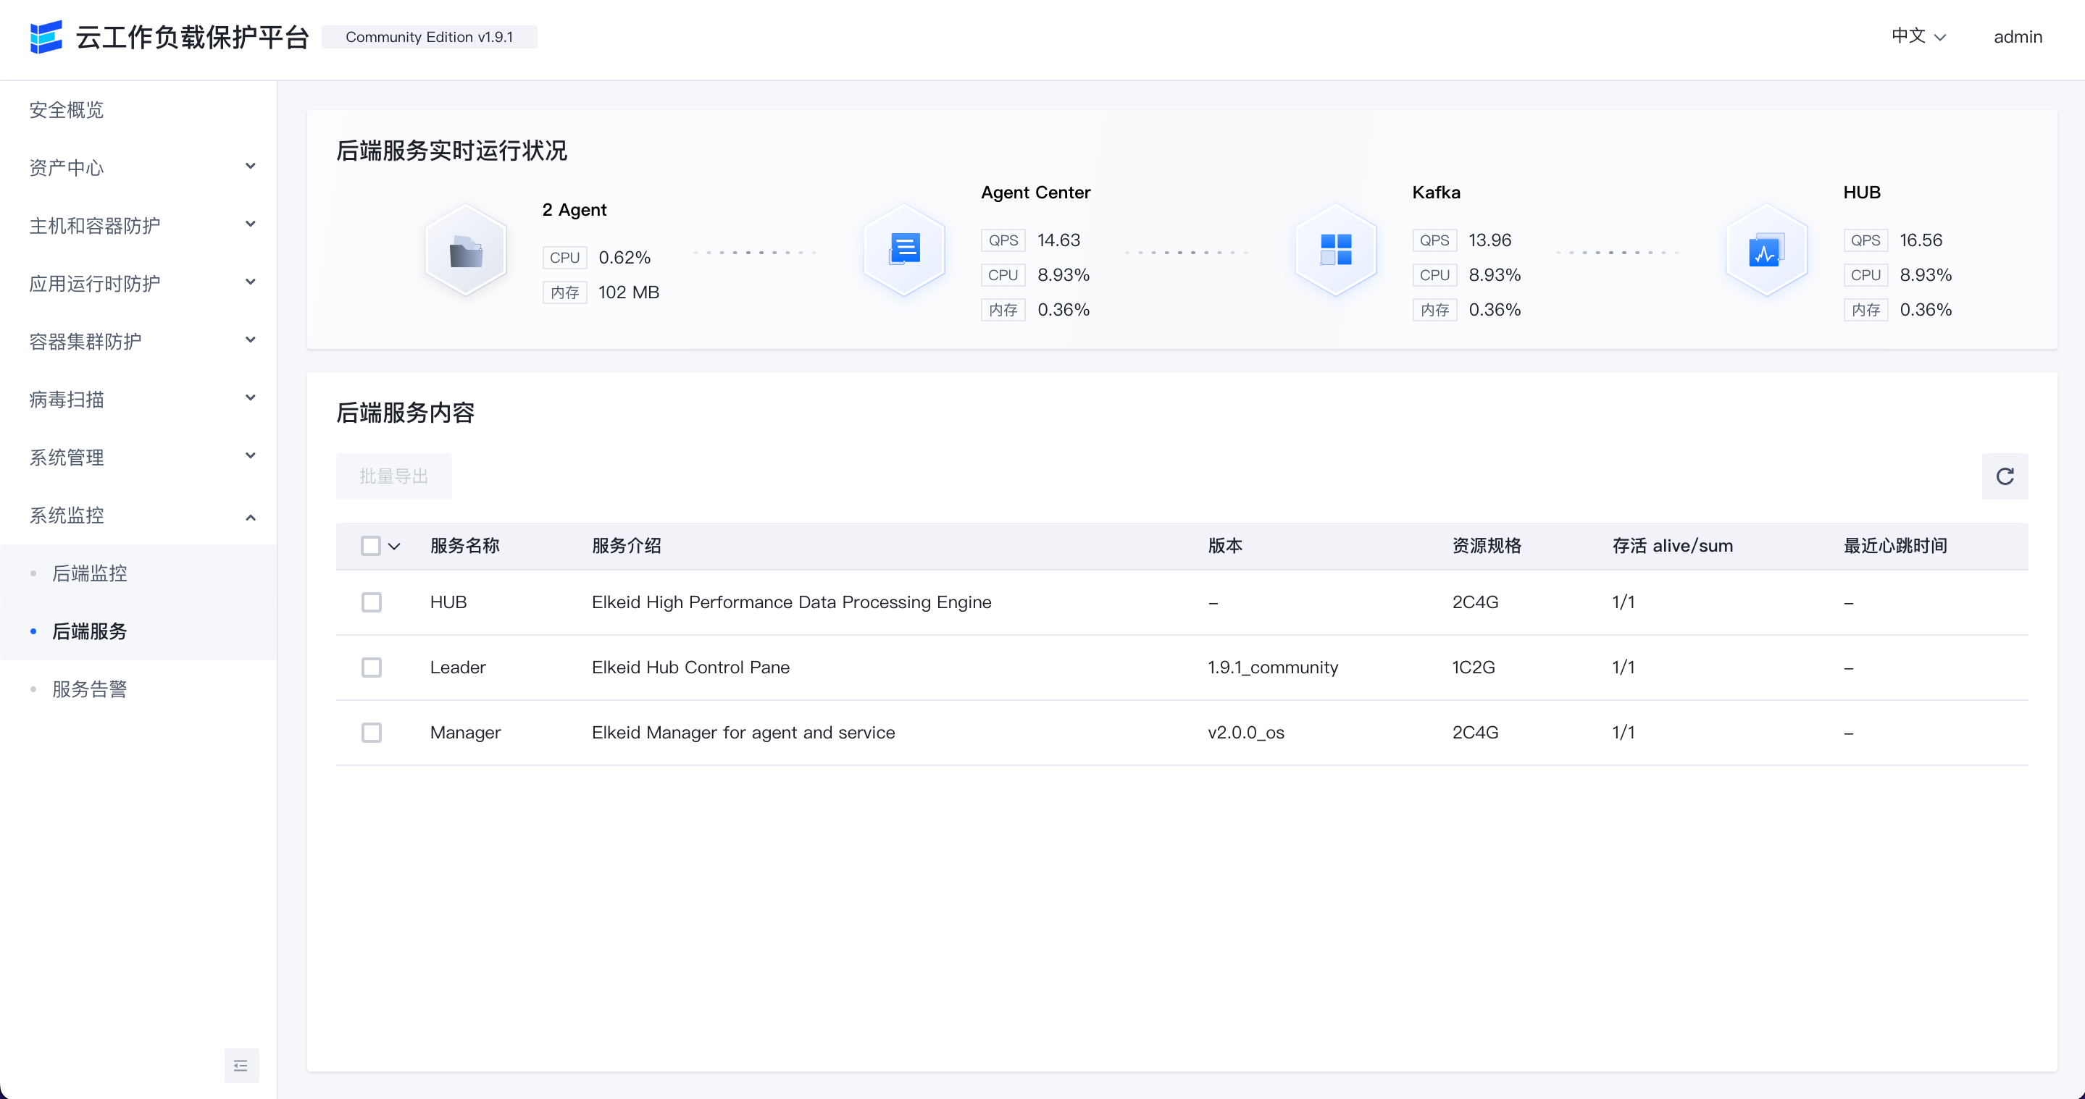Screen dimensions: 2085x1099
Task: Click the Kafka grid hexagon icon
Action: 1335,250
